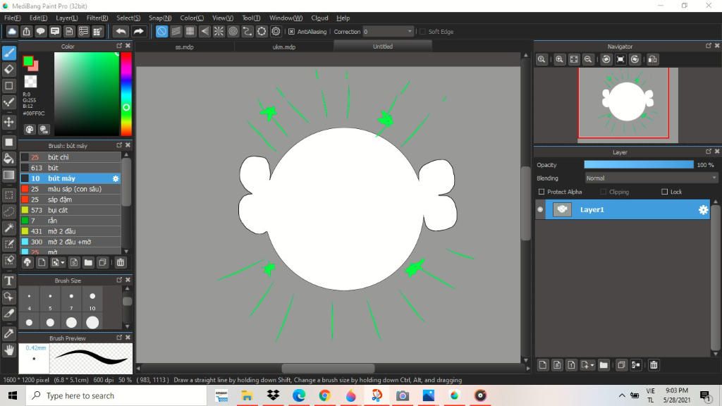Zoom out using Navigator magnifier minus

(x=588, y=59)
